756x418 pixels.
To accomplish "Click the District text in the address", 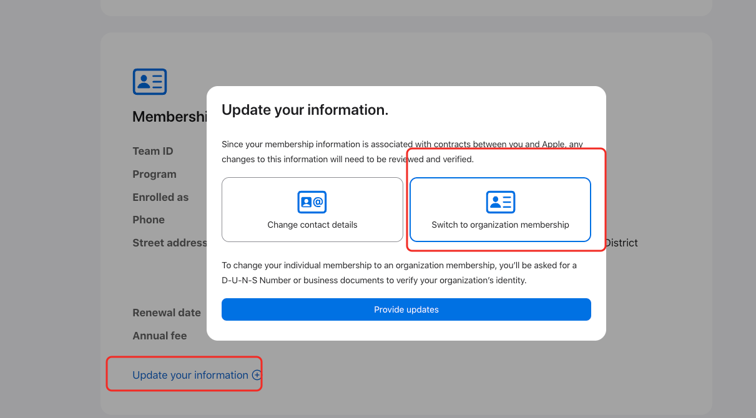I will (x=621, y=243).
